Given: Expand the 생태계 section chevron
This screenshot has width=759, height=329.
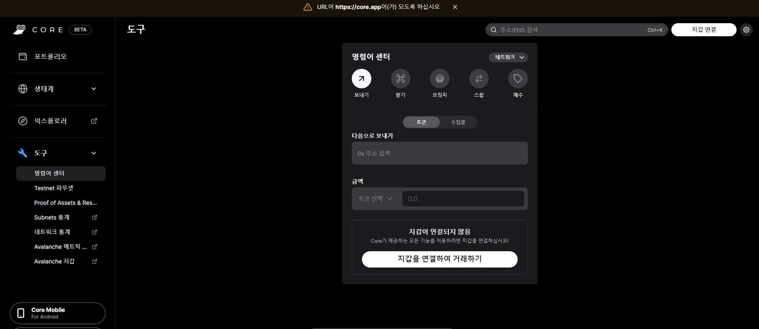Looking at the screenshot, I should (94, 89).
